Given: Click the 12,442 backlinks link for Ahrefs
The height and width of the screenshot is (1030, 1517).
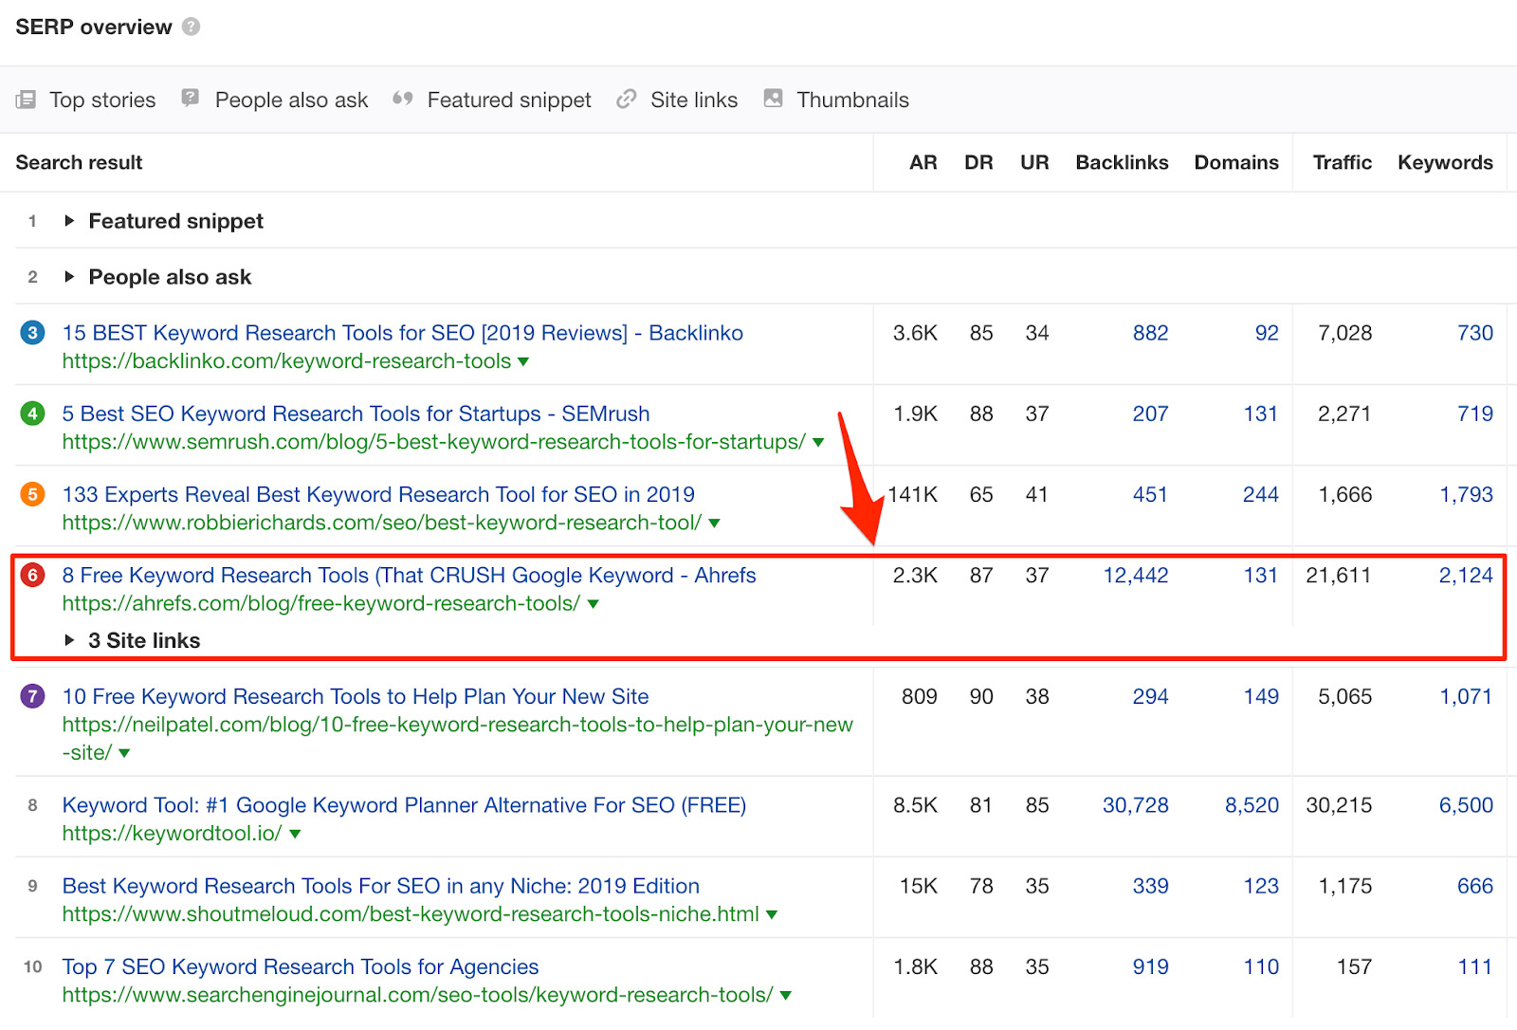Looking at the screenshot, I should (x=1135, y=575).
